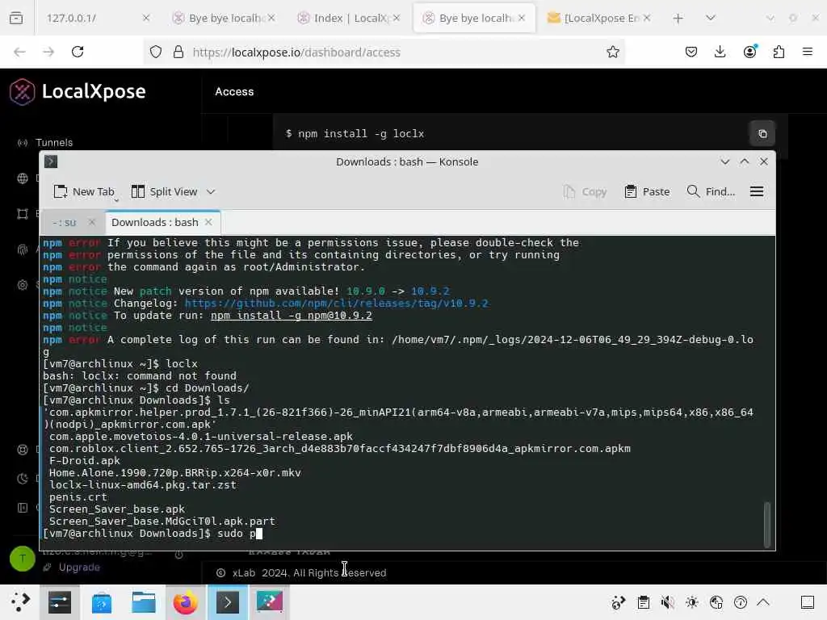
Task: Open Find... in the Konsole toolbar
Action: 711,192
